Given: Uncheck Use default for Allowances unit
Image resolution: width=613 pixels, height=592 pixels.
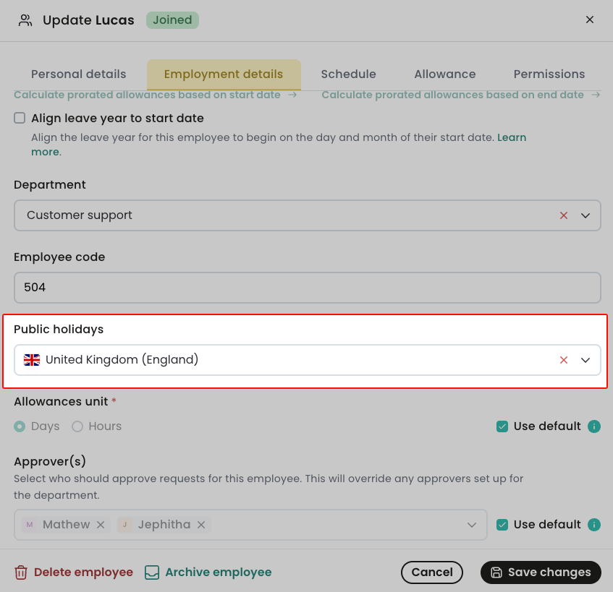Looking at the screenshot, I should [502, 426].
